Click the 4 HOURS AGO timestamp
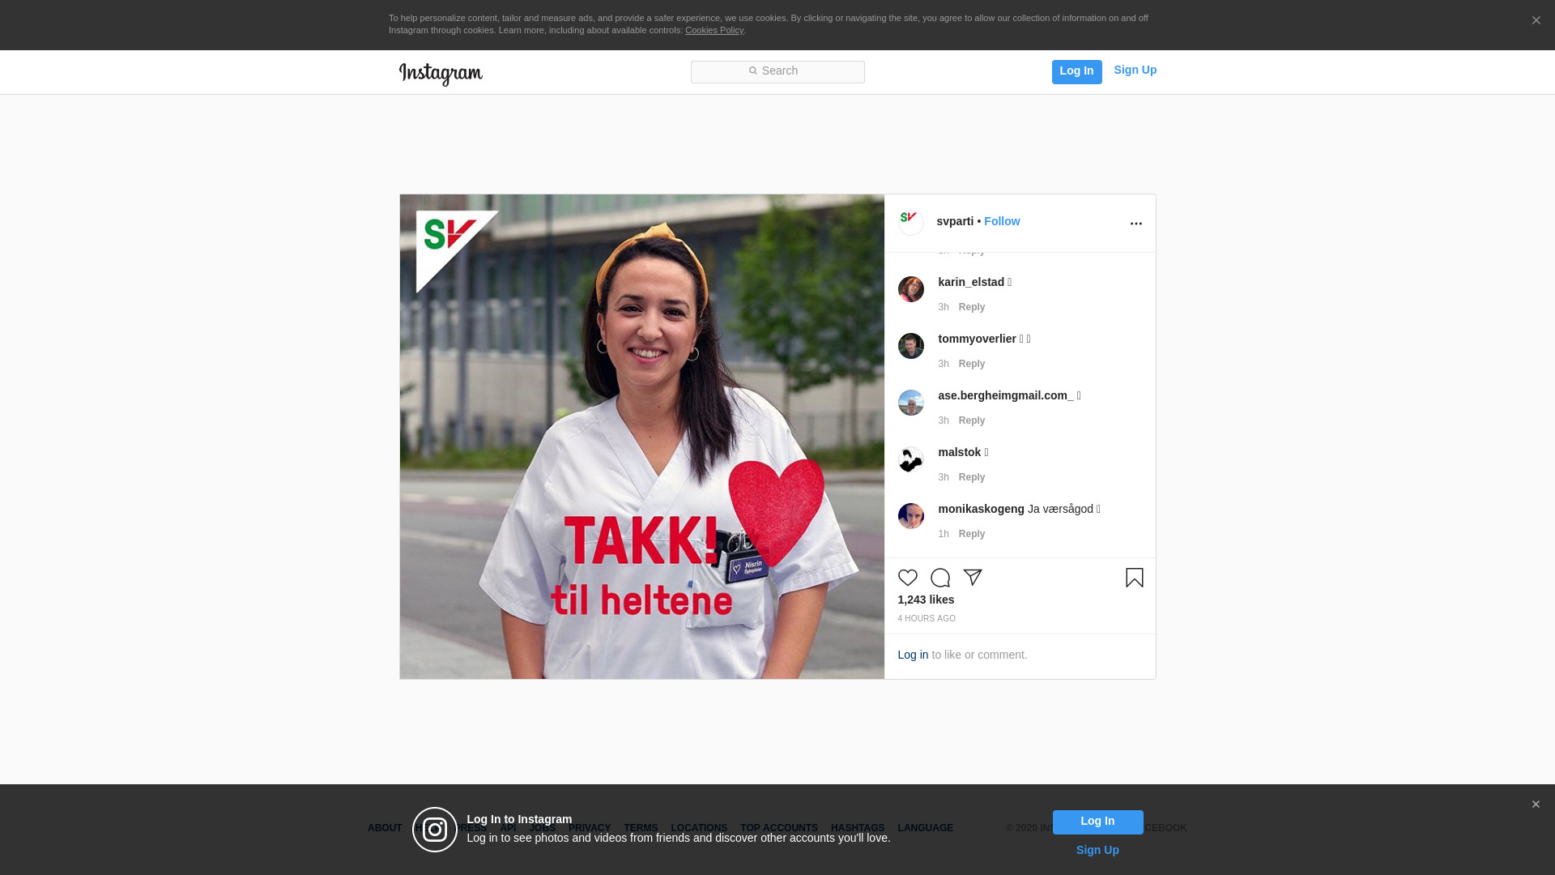The height and width of the screenshot is (875, 1555). click(x=927, y=619)
